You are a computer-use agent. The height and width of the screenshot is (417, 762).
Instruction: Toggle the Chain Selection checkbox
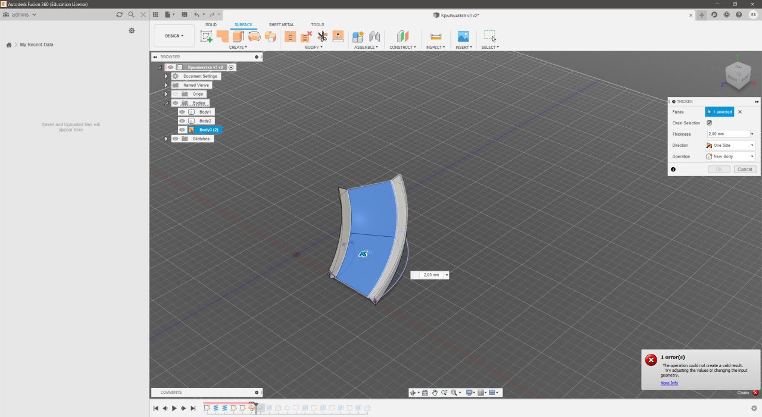click(709, 123)
